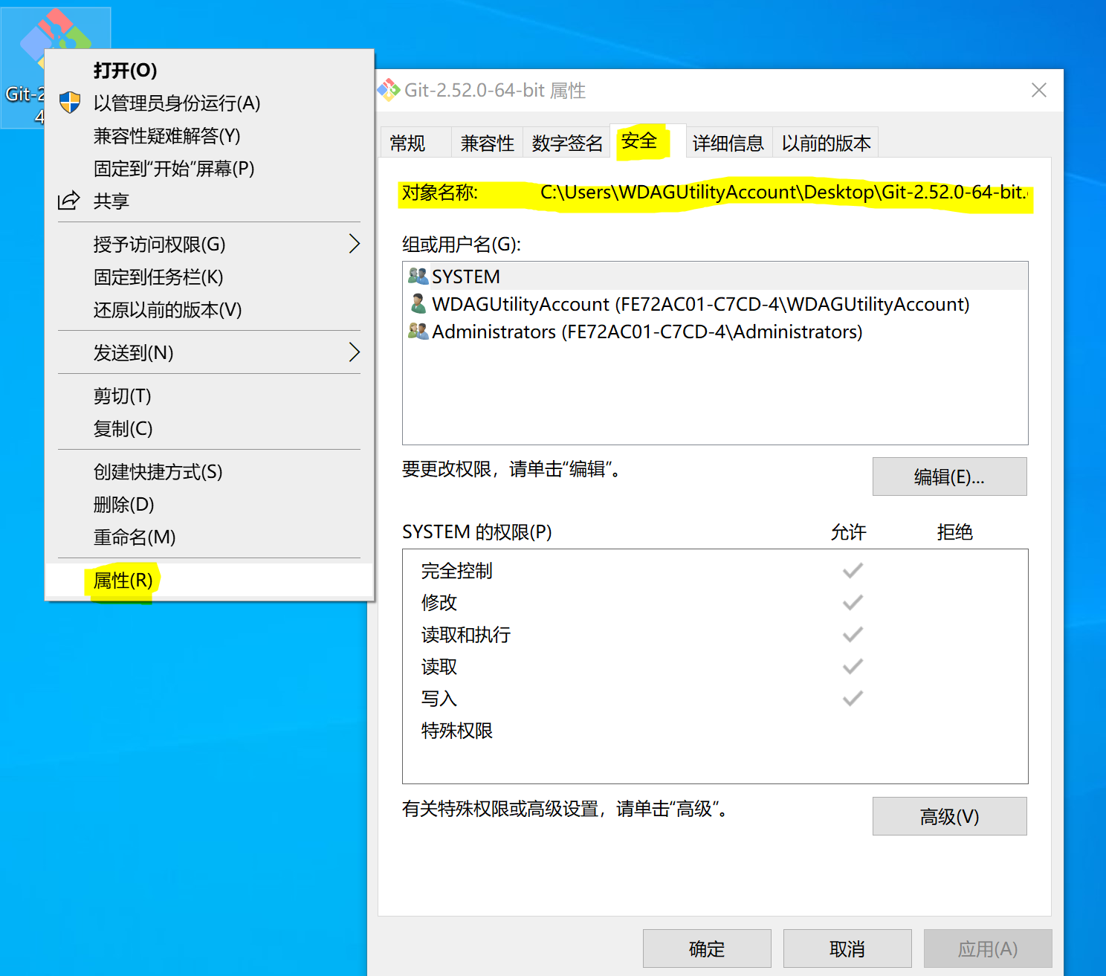Click the 共享 share icon in context menu
This screenshot has height=976, width=1106.
pos(69,200)
